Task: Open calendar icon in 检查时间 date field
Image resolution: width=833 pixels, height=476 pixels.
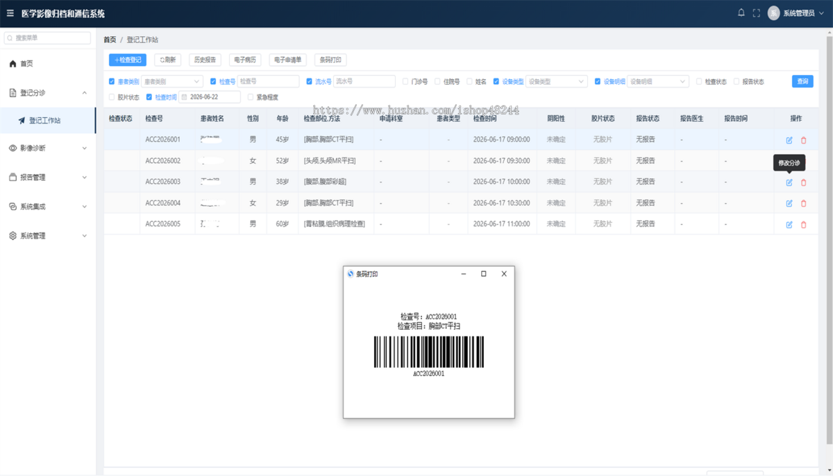Action: [185, 98]
